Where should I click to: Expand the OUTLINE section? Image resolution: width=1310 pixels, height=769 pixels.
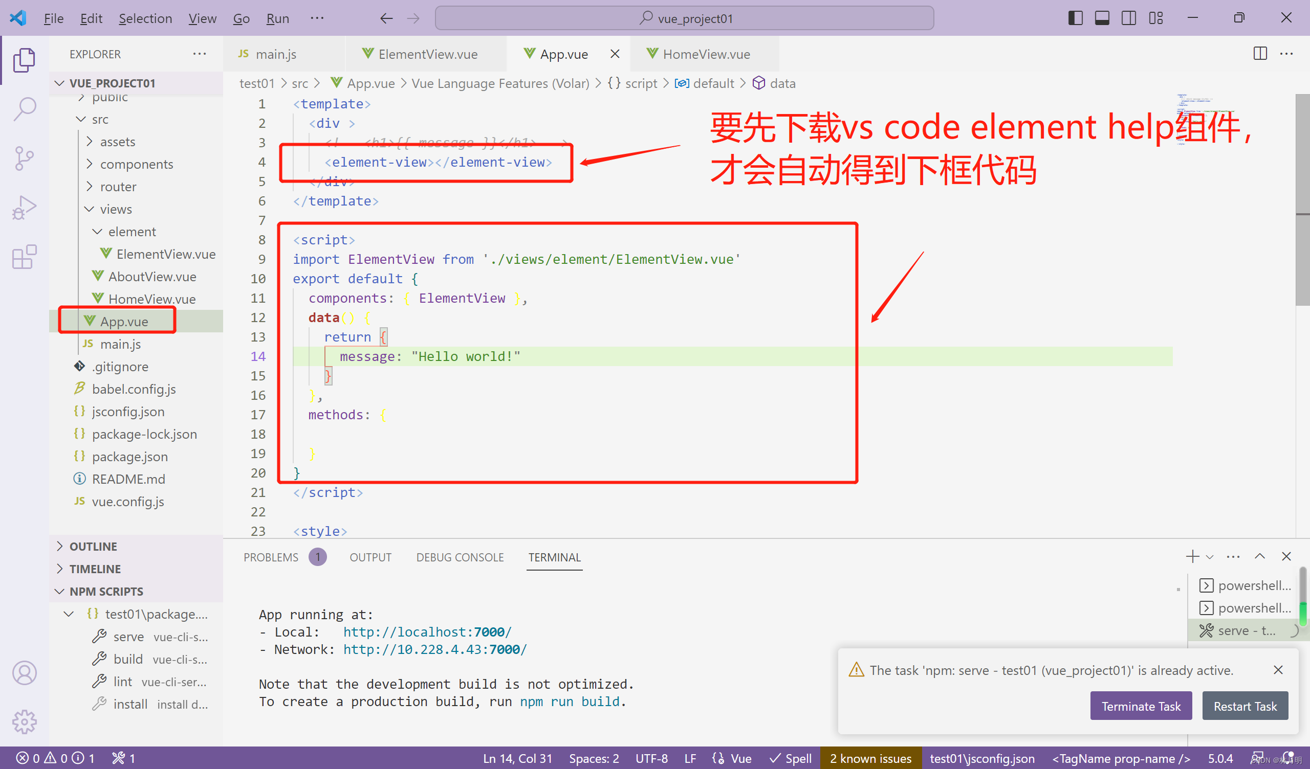[x=94, y=546]
